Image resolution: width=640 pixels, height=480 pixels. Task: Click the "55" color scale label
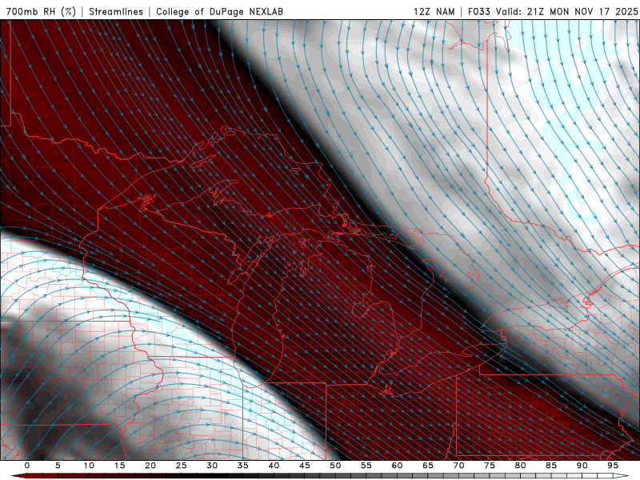pos(366,466)
